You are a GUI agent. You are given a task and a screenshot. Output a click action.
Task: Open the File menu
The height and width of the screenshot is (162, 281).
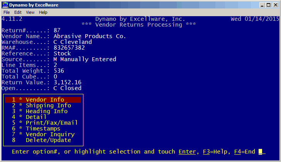[7, 12]
